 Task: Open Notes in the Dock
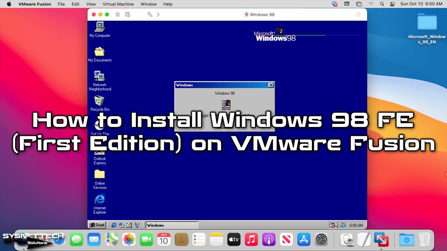tap(217, 239)
